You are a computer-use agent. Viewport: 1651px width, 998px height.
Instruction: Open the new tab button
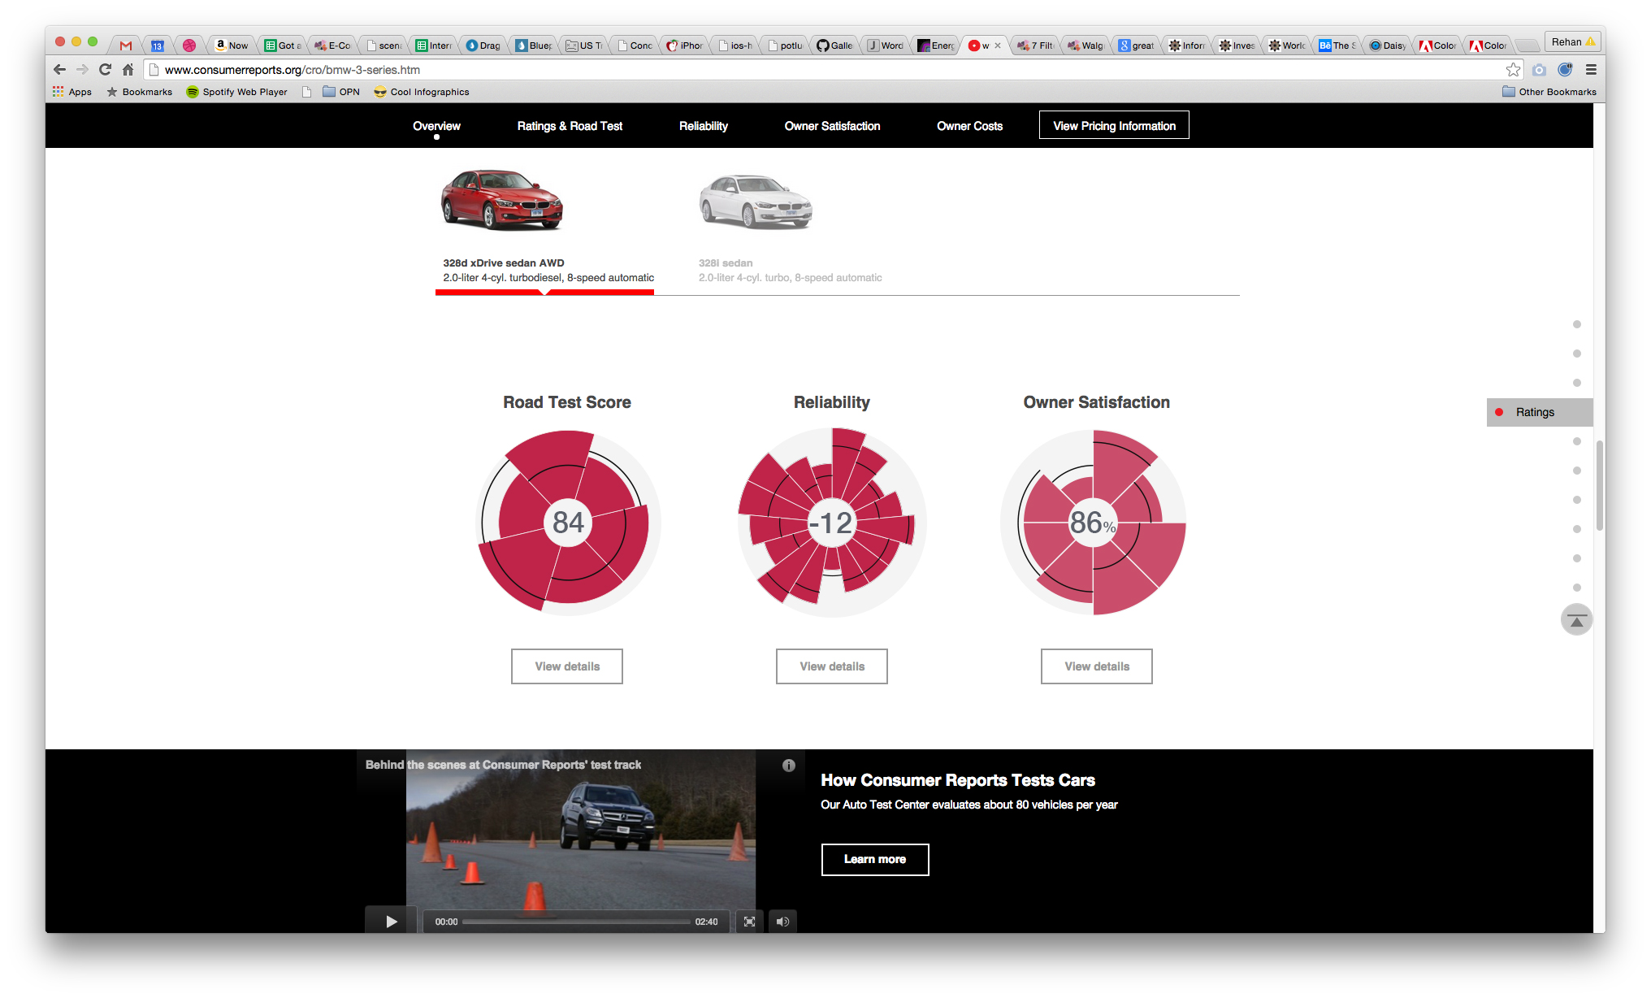coord(1527,46)
